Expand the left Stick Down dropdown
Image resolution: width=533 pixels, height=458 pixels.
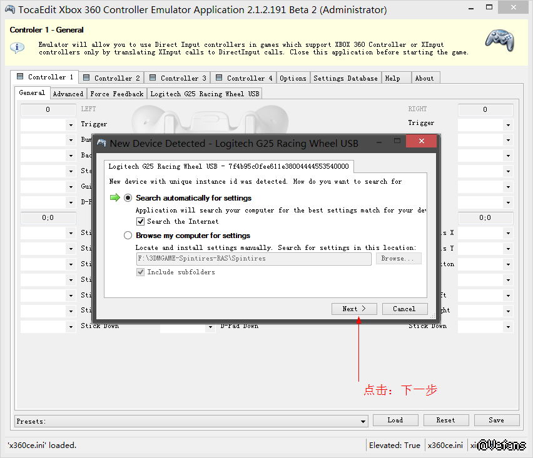[x=71, y=327]
